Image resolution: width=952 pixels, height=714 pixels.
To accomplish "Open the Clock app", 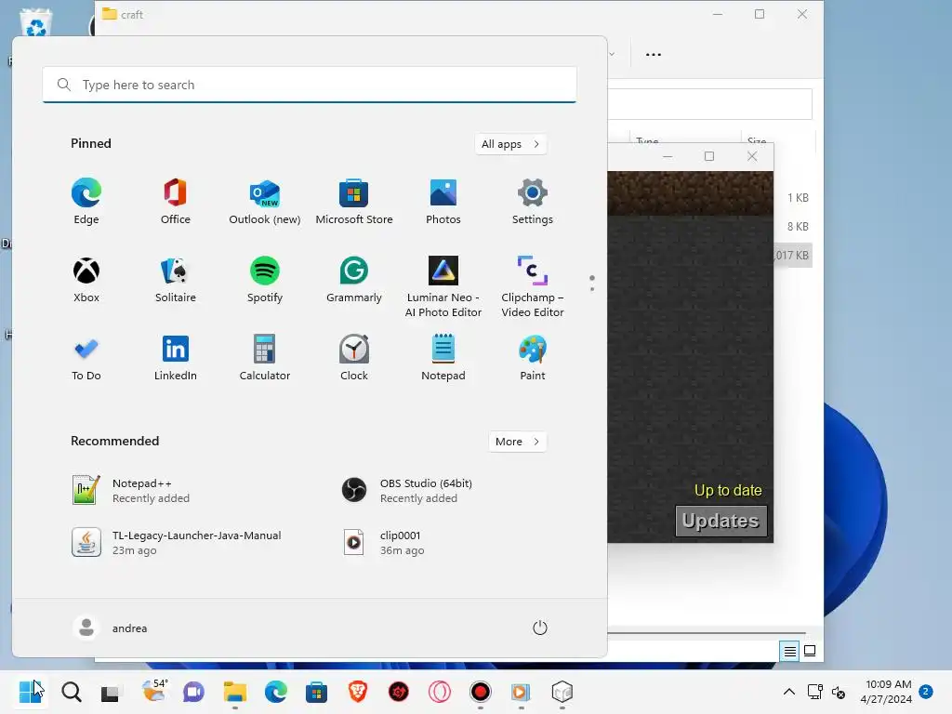I will (354, 358).
